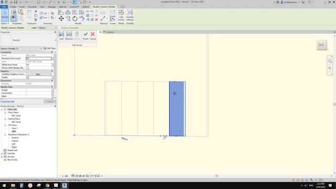336x189 pixels.
Task: Click the ViewCube BACK face
Action: point(321,45)
